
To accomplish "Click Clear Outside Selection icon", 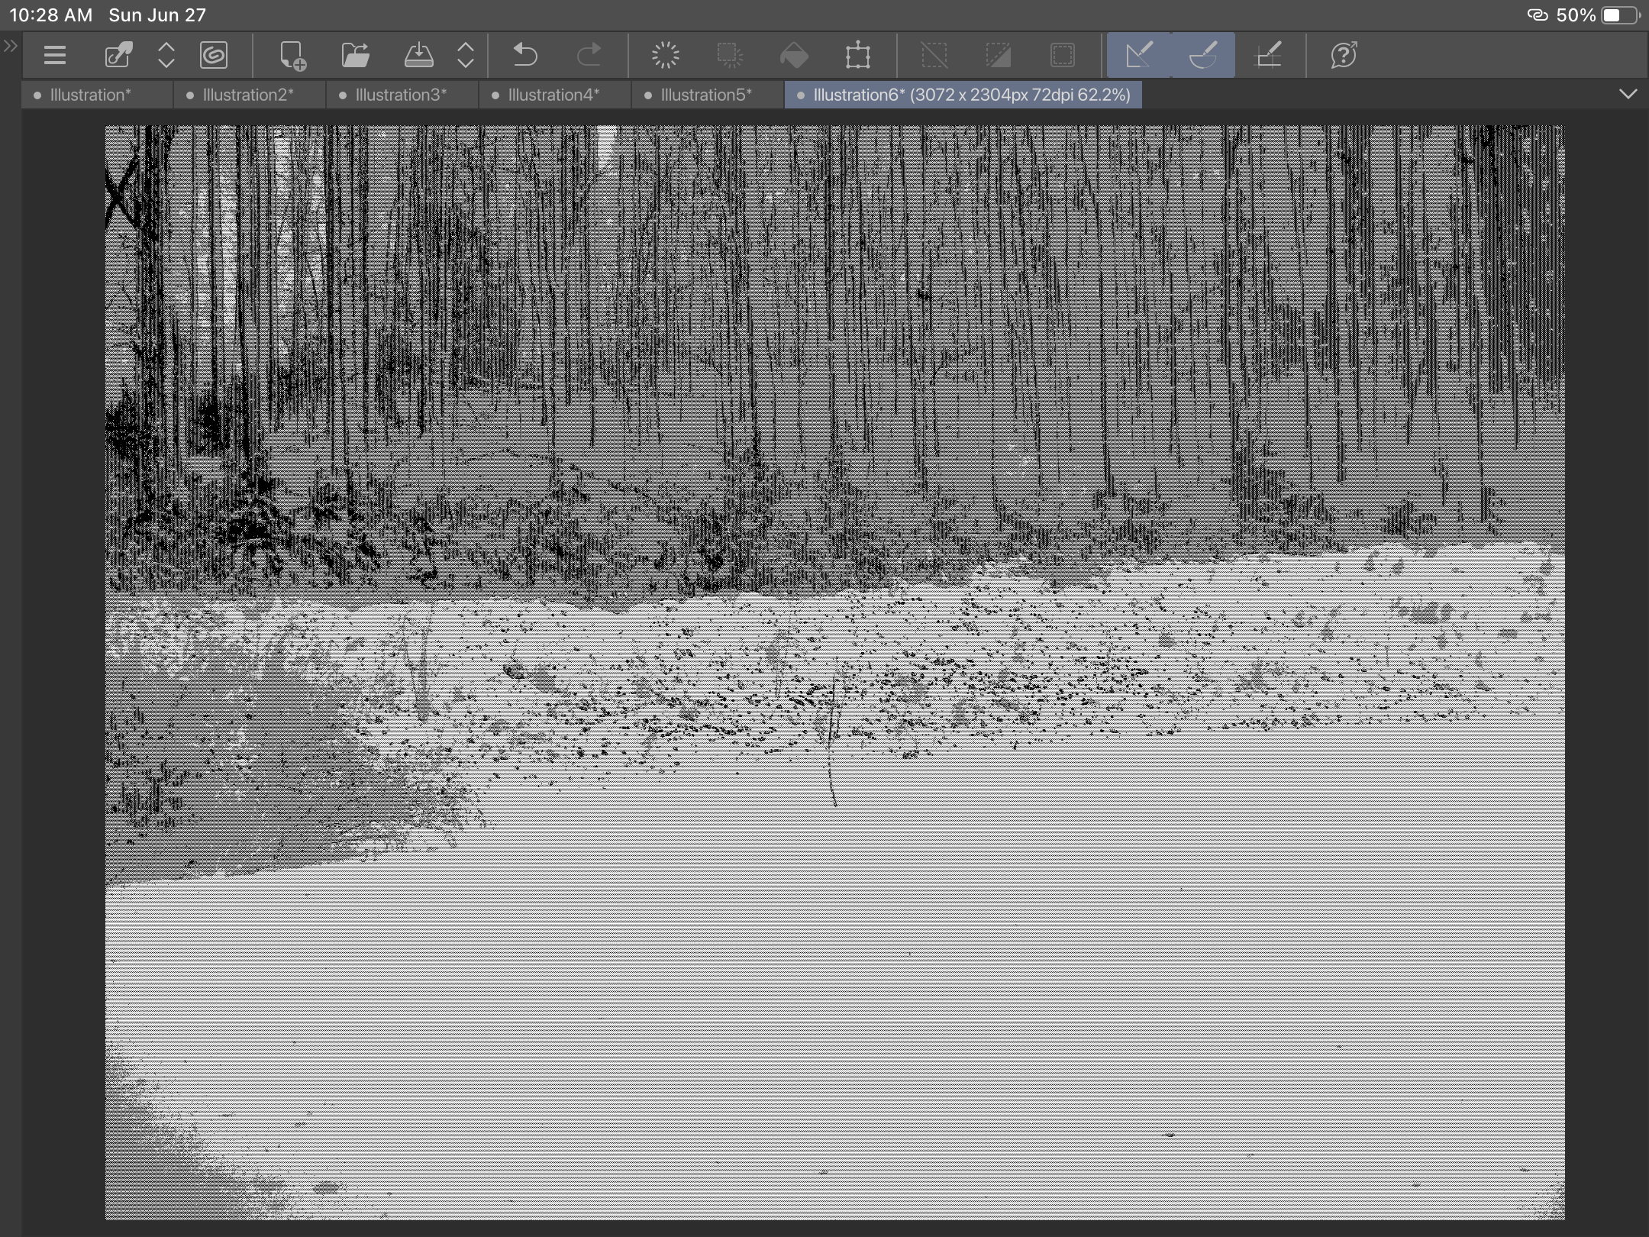I will pyautogui.click(x=730, y=55).
